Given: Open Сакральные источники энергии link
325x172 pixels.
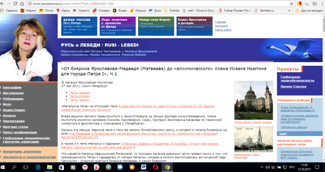Looking at the screenshot, I should point(297,155).
